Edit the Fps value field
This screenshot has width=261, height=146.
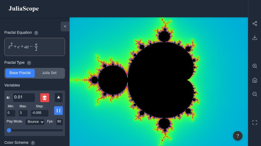(60, 122)
